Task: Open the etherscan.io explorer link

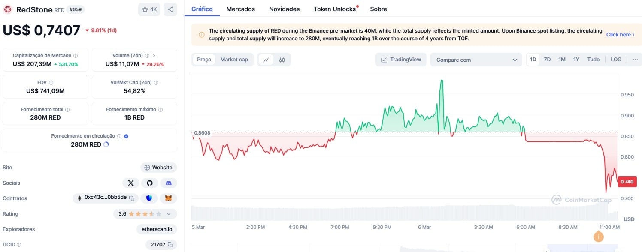Action: click(157, 229)
